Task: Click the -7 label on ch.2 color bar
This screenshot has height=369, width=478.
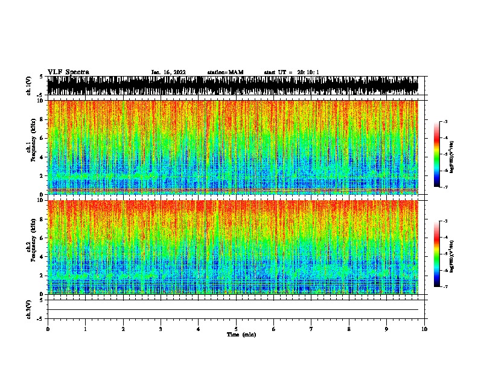Action: click(x=445, y=287)
